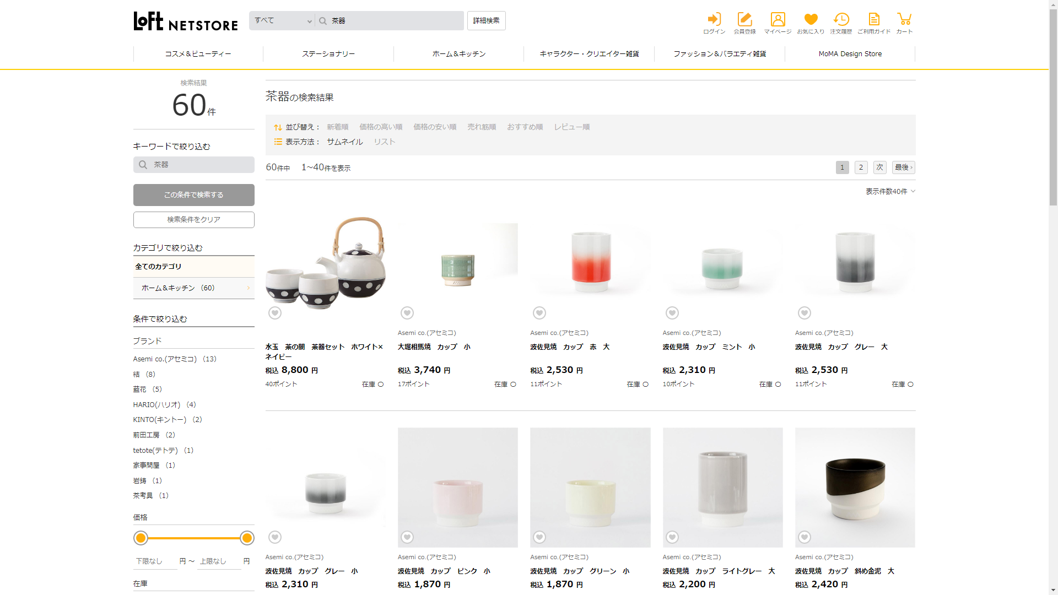Open the ステーショナリー menu
The height and width of the screenshot is (595, 1058).
coord(328,54)
